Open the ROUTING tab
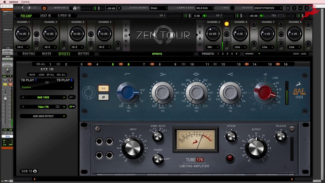 [x=29, y=54]
